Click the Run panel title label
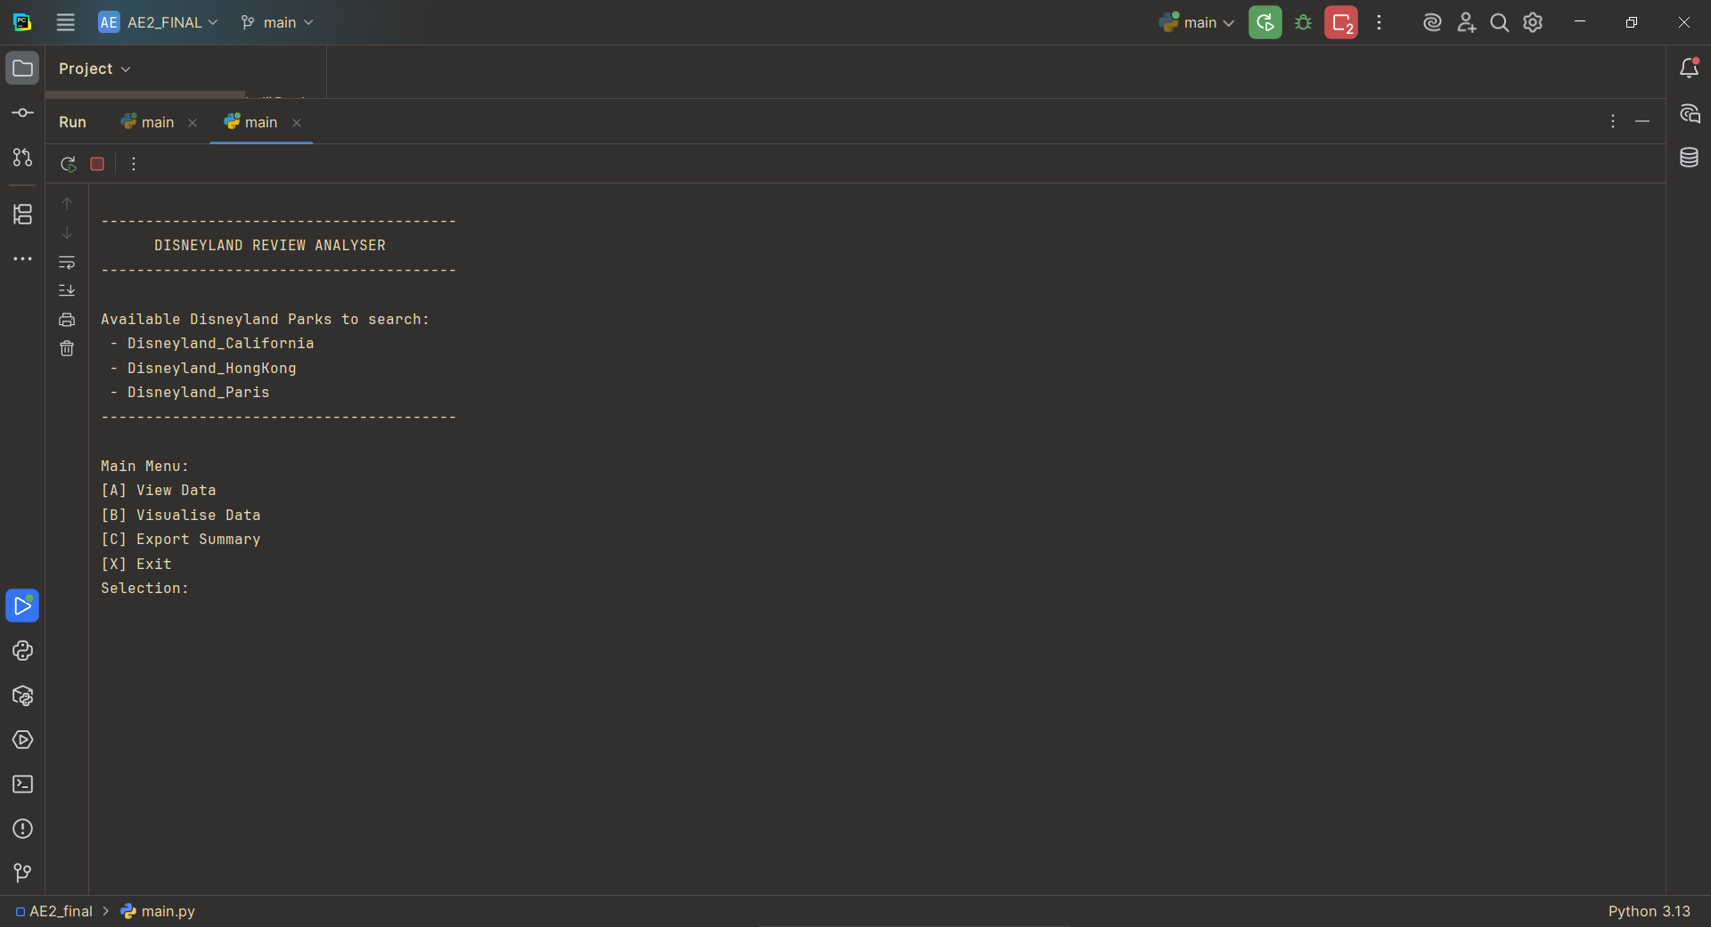Viewport: 1711px width, 927px height. [x=72, y=122]
